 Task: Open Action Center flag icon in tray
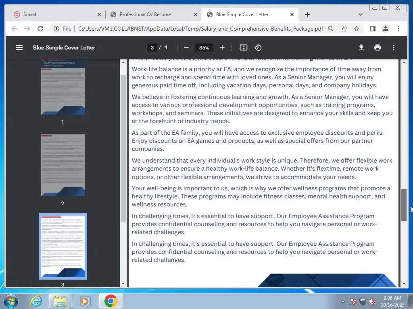[353, 301]
